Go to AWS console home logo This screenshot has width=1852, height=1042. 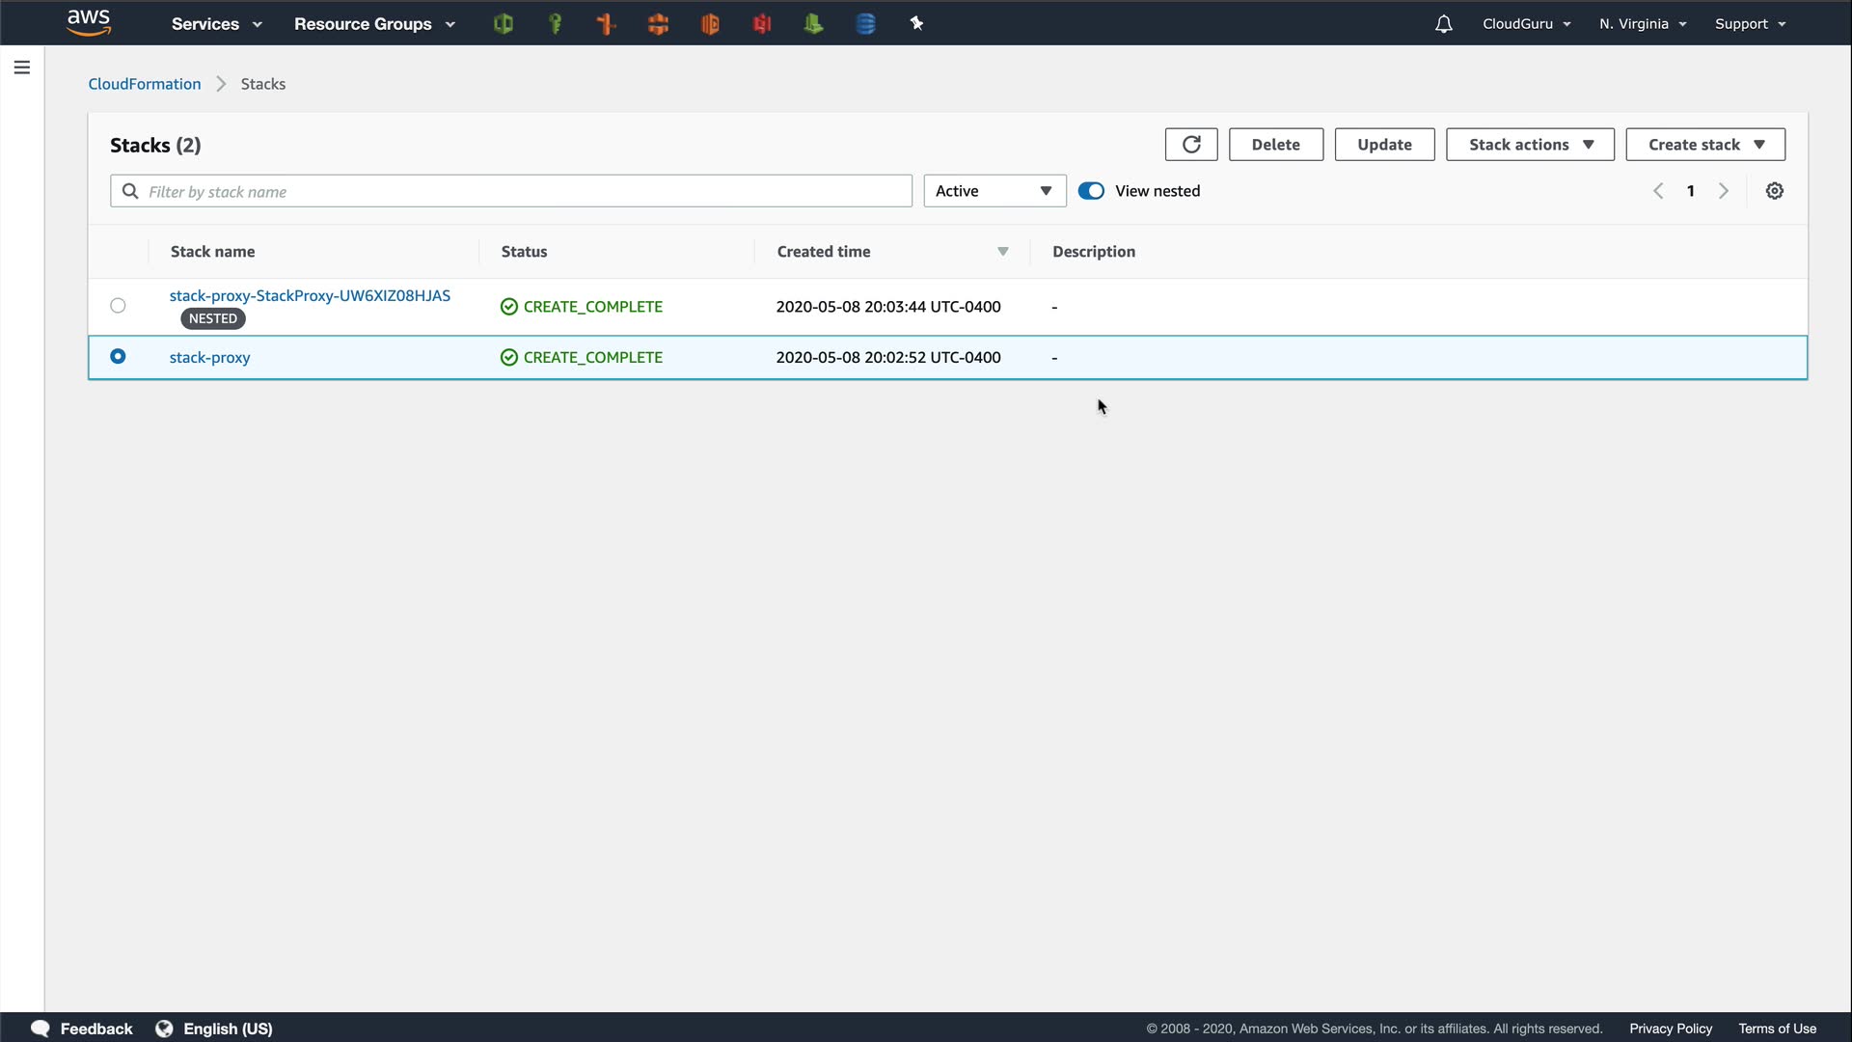tap(89, 23)
